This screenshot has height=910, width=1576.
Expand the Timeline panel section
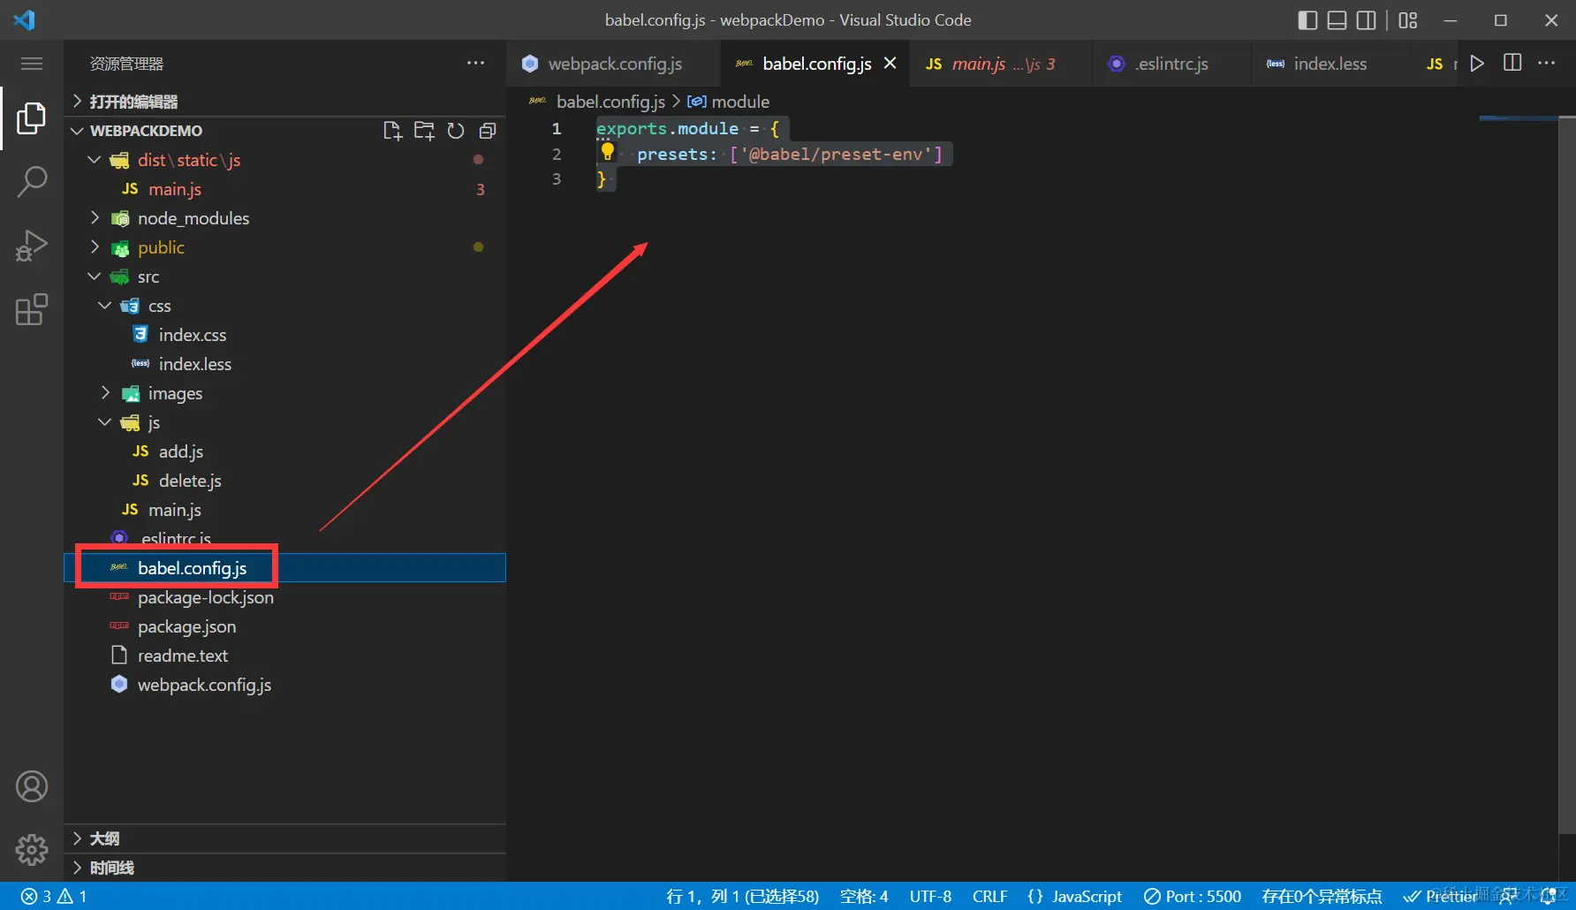pyautogui.click(x=284, y=868)
